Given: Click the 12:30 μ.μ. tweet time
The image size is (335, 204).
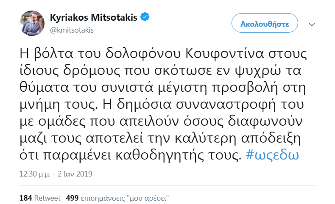Looking at the screenshot, I should click(35, 174).
